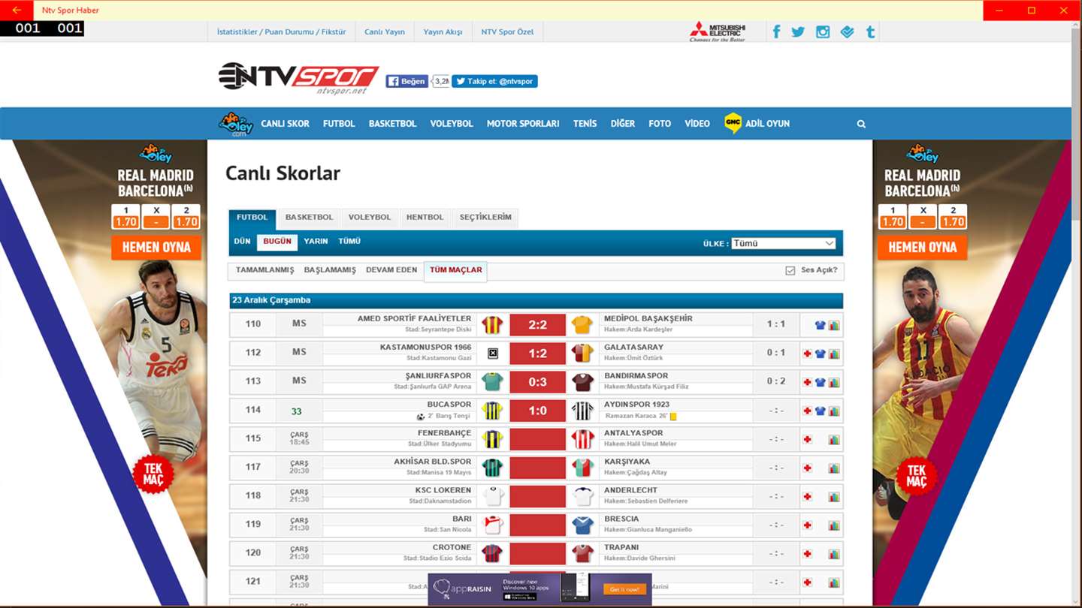This screenshot has width=1082, height=608.
Task: Click Hemen Oyna on right Barcelona ad
Action: (922, 248)
